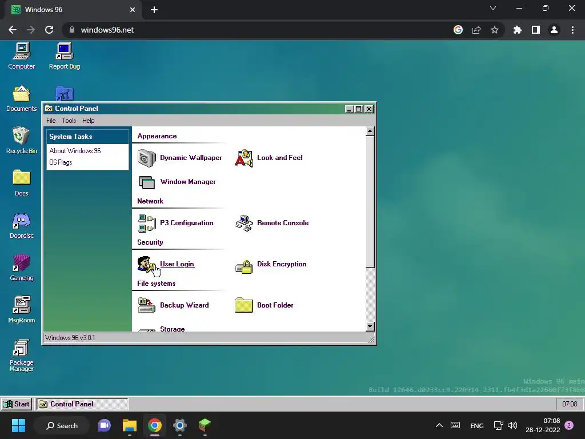Toggle Chrome's side panel icon
The width and height of the screenshot is (585, 439).
pyautogui.click(x=536, y=30)
